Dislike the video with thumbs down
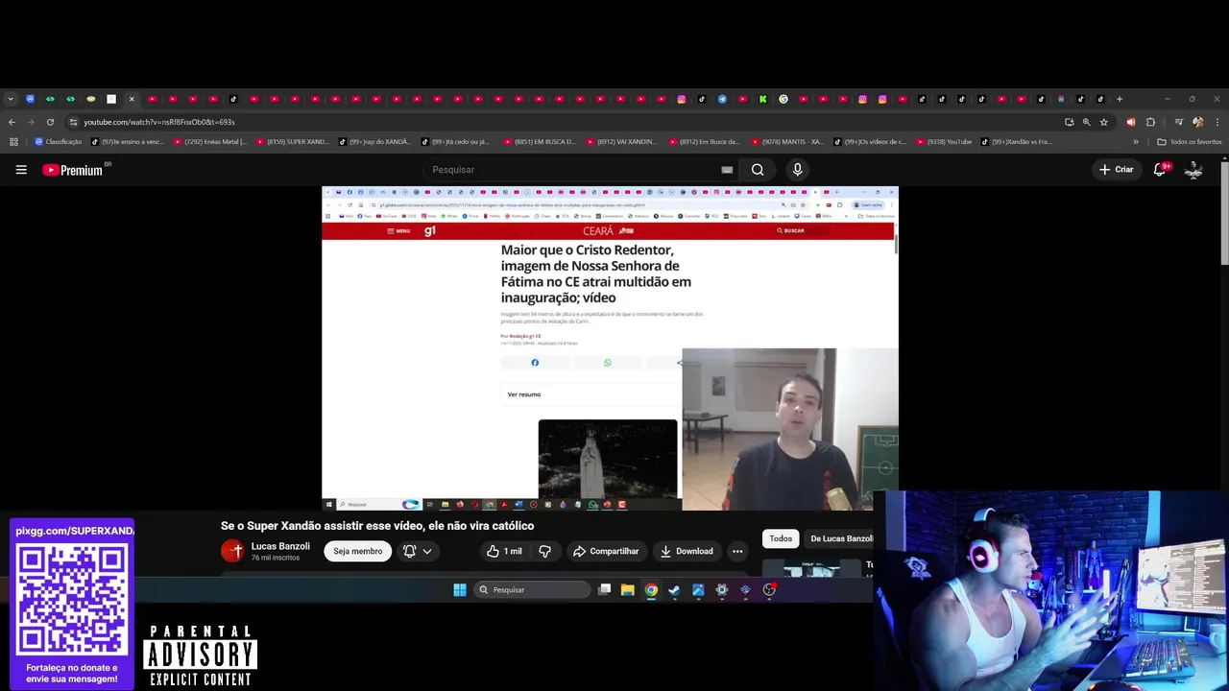The height and width of the screenshot is (691, 1229). tap(544, 551)
